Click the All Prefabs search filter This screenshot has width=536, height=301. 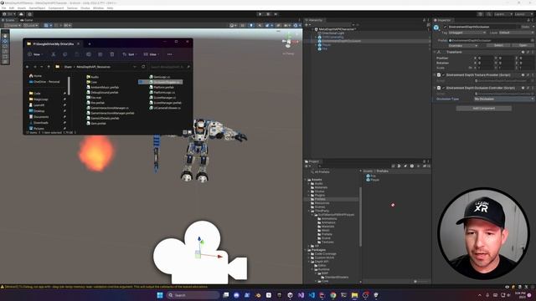pyautogui.click(x=320, y=172)
